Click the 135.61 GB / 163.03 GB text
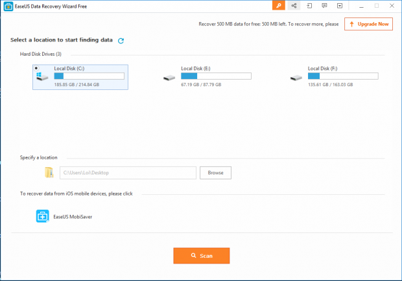 coord(331,85)
